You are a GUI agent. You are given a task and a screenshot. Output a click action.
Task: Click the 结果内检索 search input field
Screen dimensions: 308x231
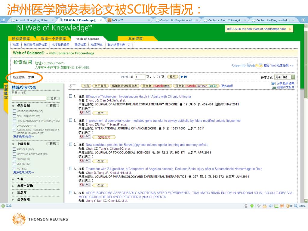pos(29,98)
